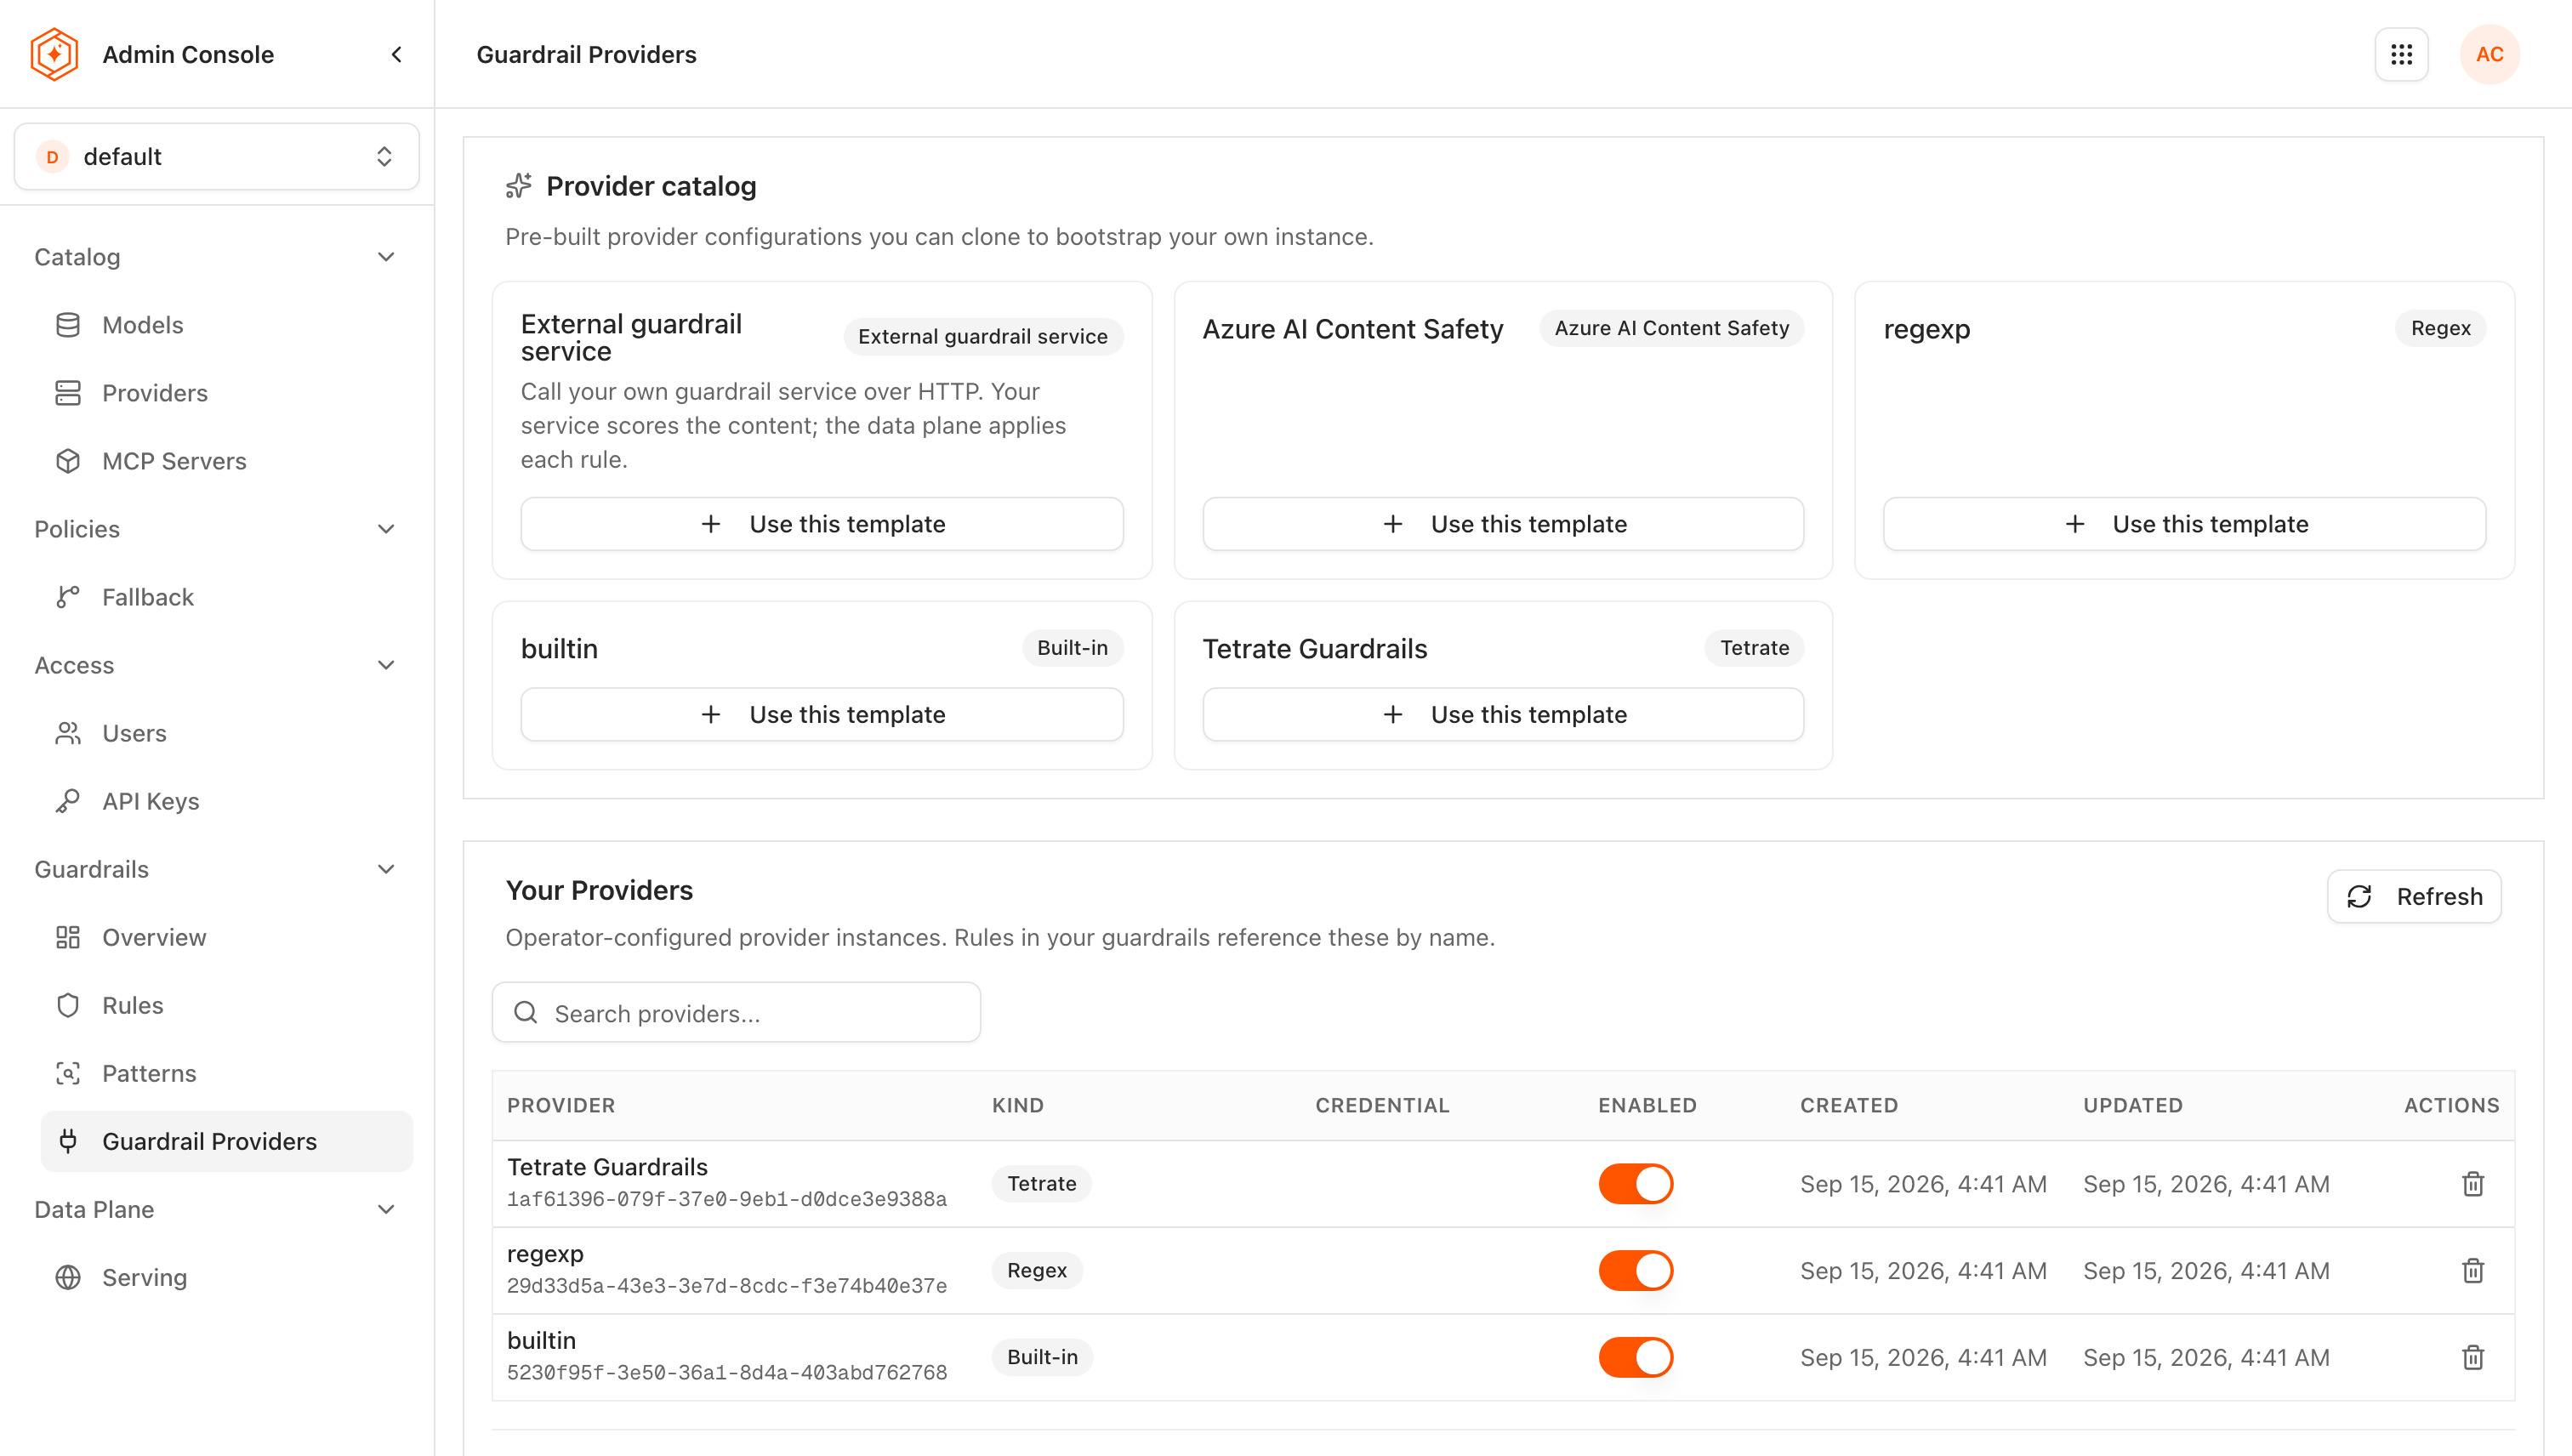Open the default workspace selector
Screen dimensions: 2572x1456
pos(216,157)
